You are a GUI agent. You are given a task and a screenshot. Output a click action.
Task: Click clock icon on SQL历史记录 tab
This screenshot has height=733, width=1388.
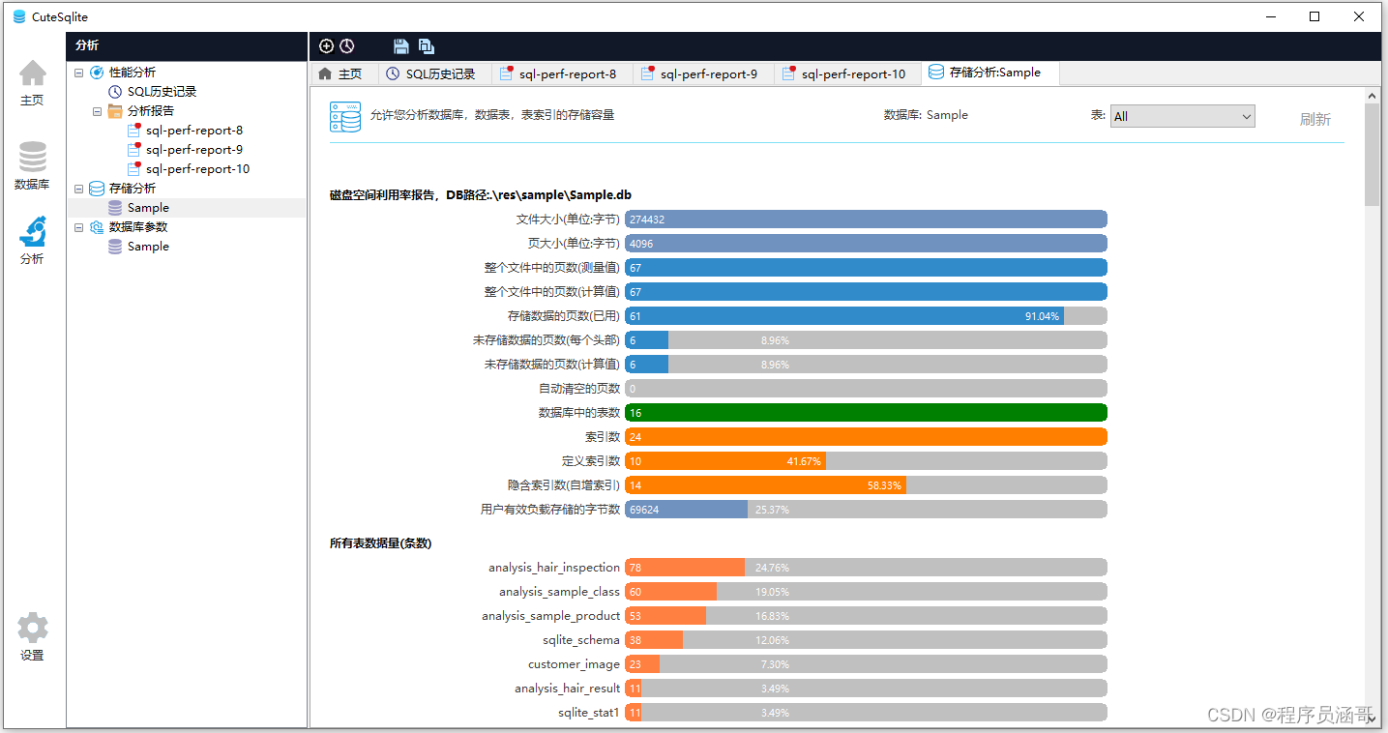(x=393, y=73)
